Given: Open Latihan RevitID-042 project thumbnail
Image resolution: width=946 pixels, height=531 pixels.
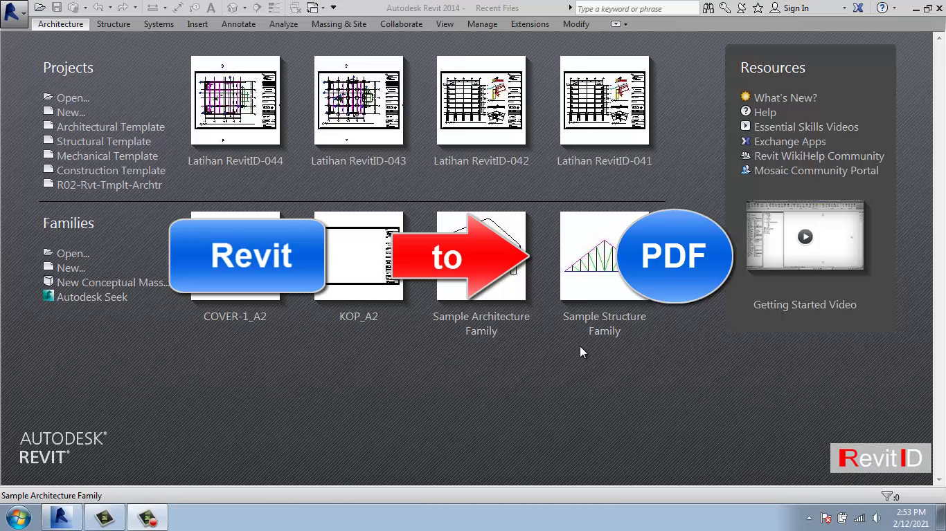Looking at the screenshot, I should pos(481,100).
